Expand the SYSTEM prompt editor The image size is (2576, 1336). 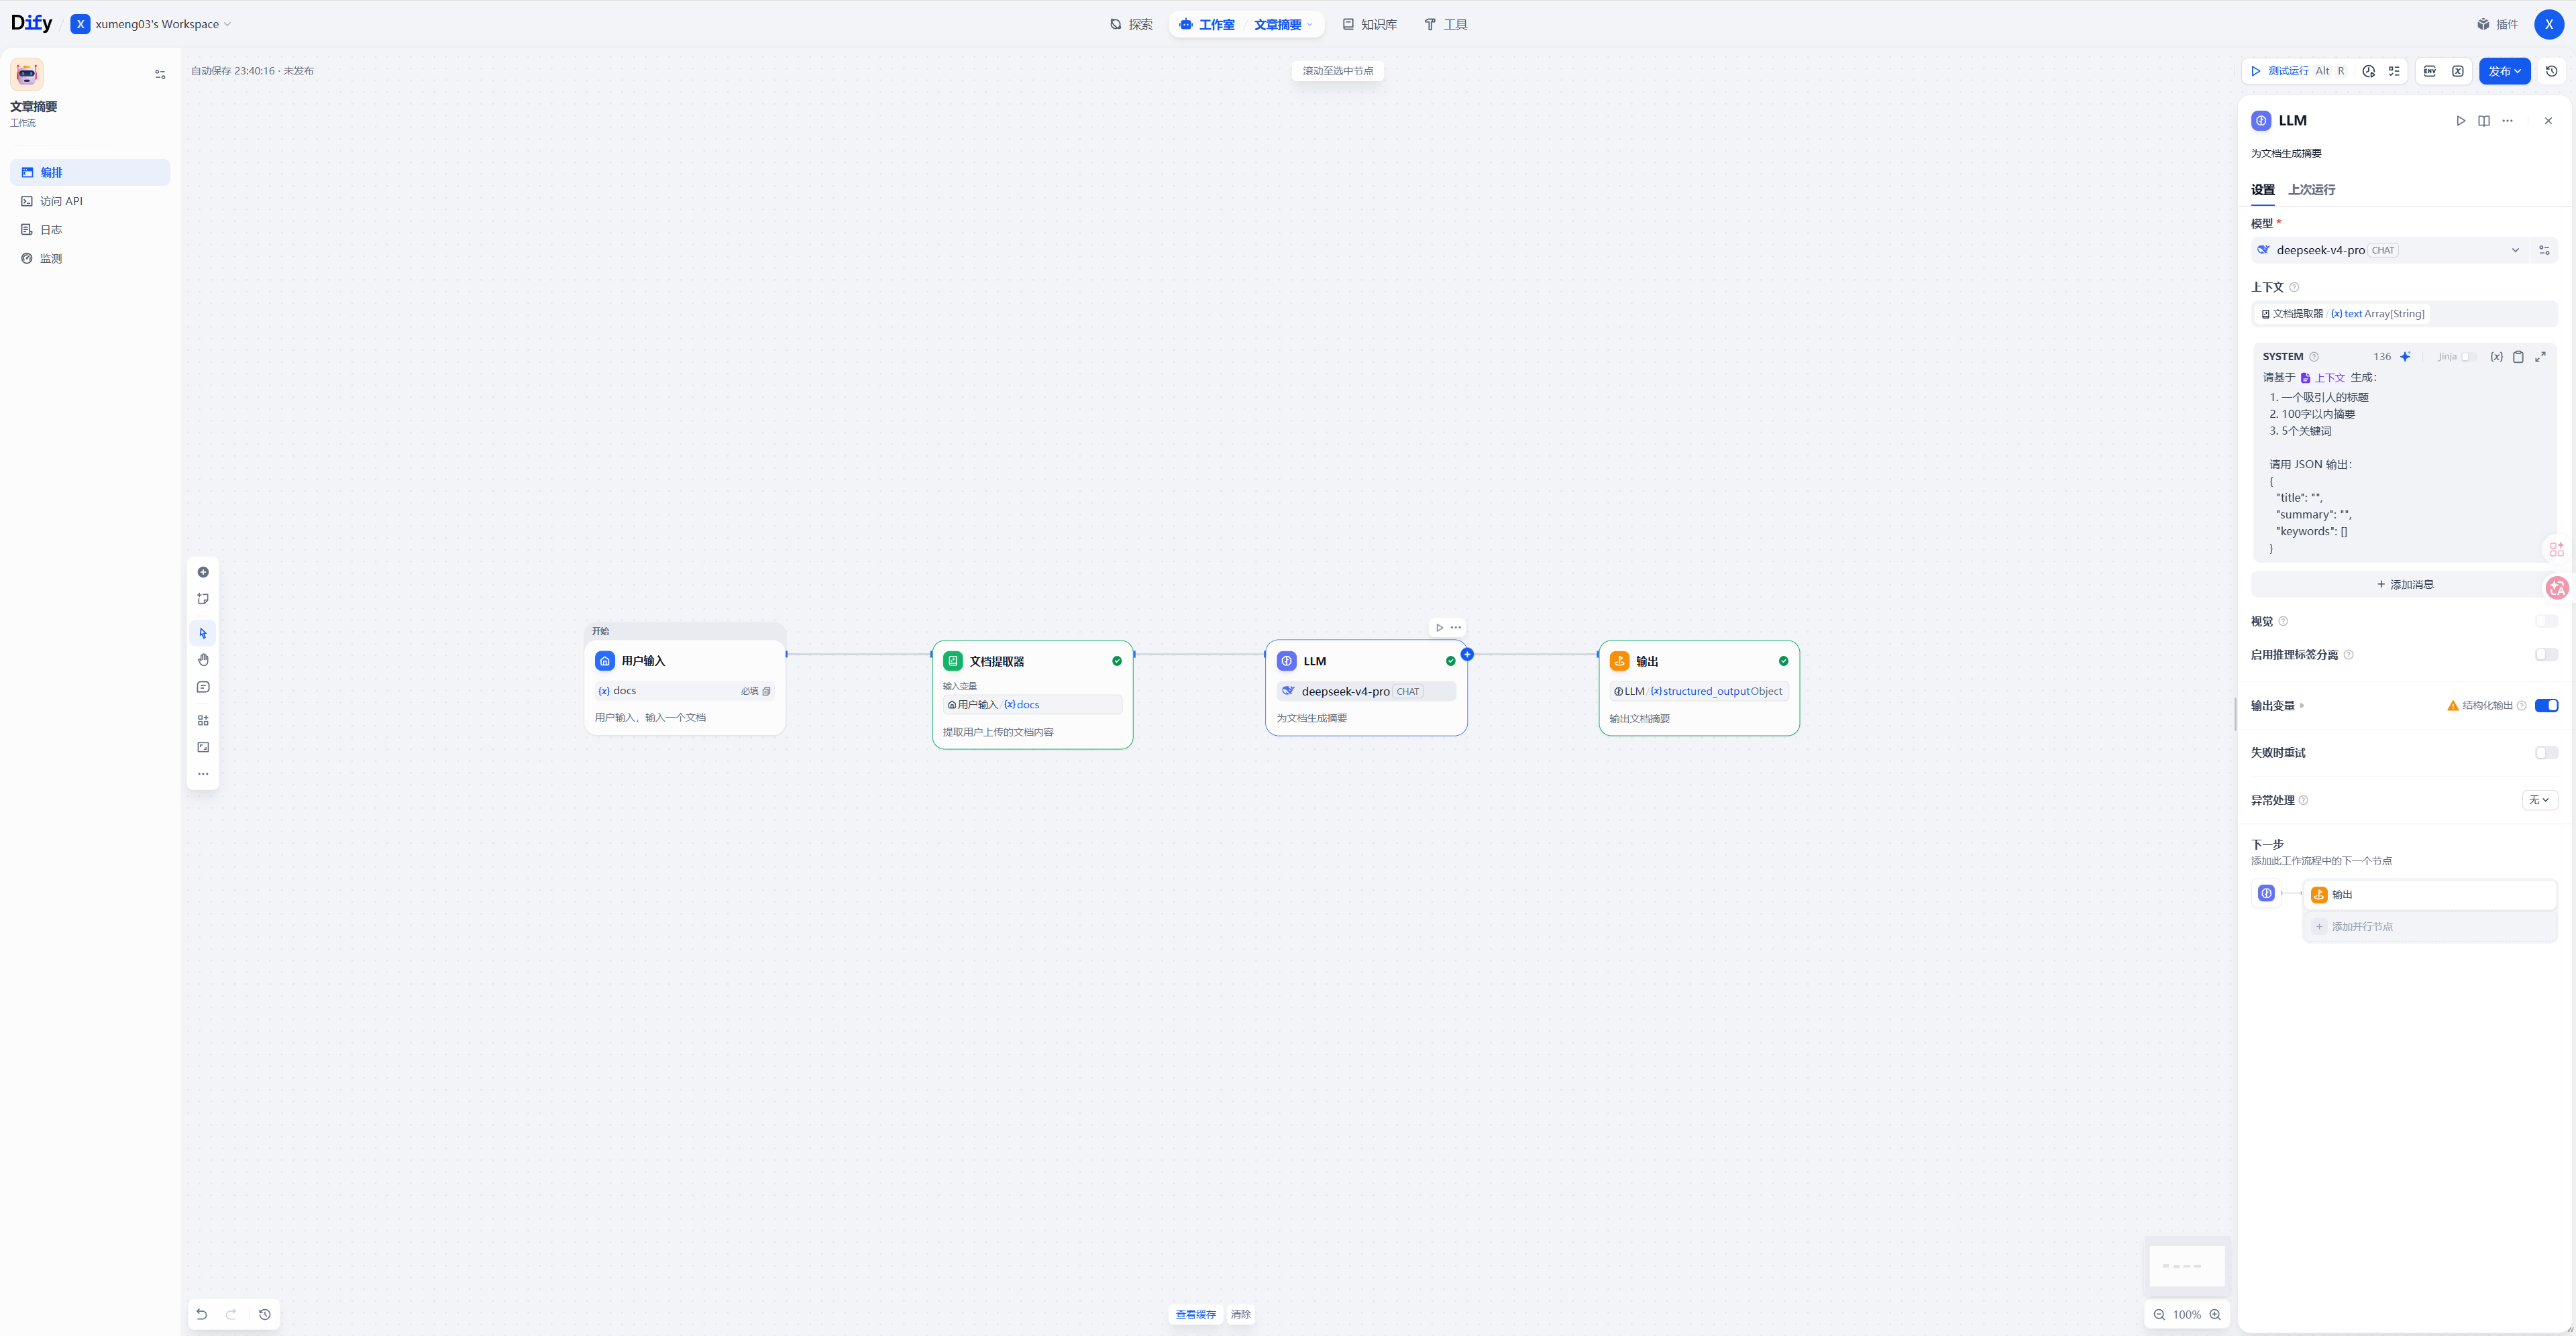pyautogui.click(x=2540, y=356)
